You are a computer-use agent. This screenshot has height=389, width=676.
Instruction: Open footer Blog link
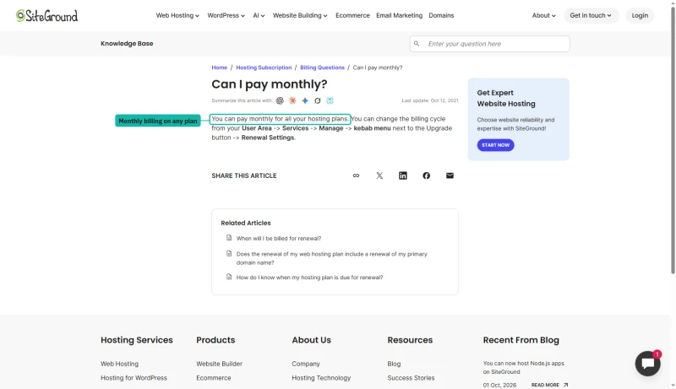(394, 364)
